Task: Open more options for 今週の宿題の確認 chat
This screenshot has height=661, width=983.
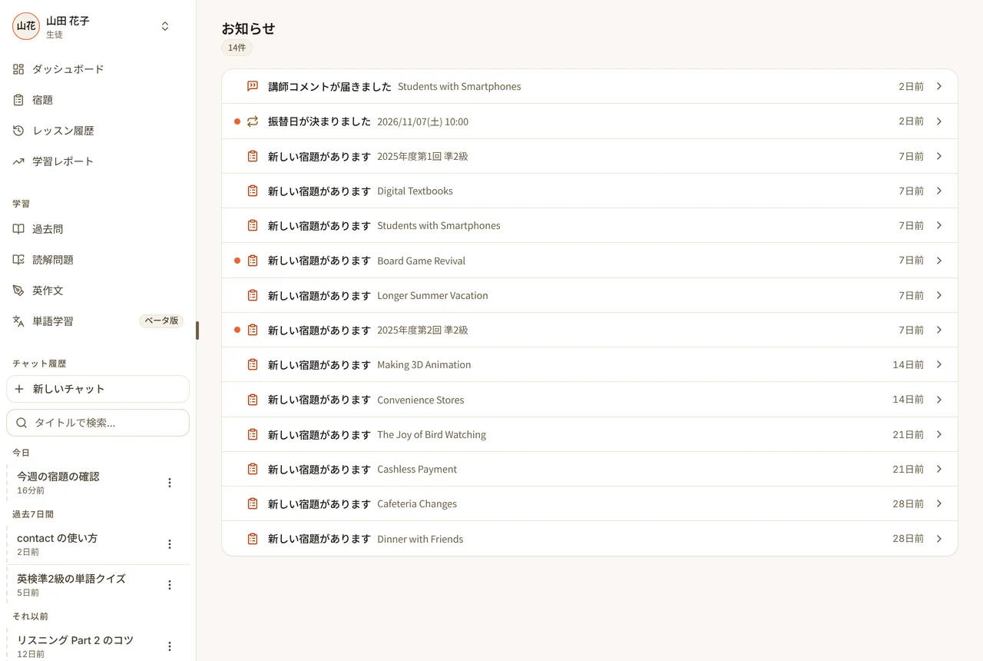Action: point(170,483)
